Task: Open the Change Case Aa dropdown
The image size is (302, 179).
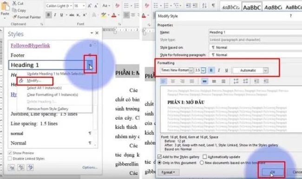Action: point(106,6)
